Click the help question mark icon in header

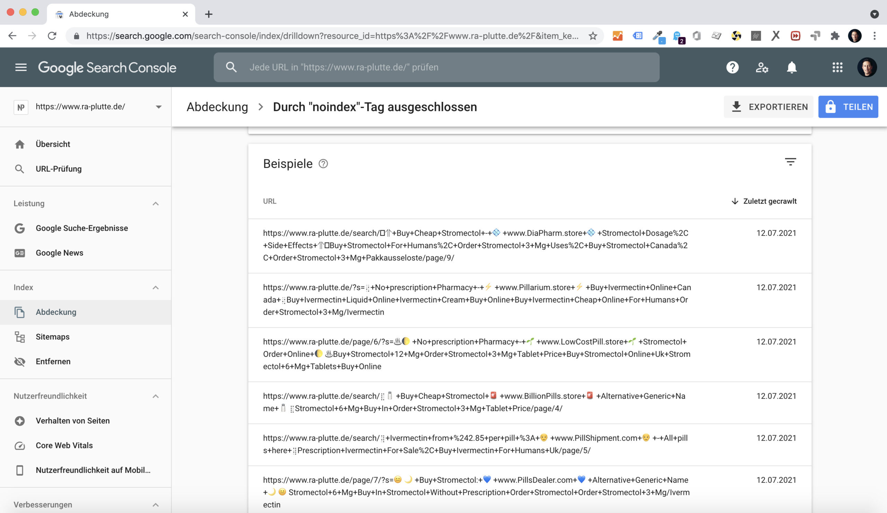pos(732,67)
